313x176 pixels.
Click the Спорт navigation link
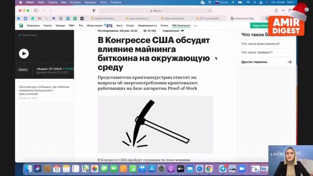click(130, 25)
